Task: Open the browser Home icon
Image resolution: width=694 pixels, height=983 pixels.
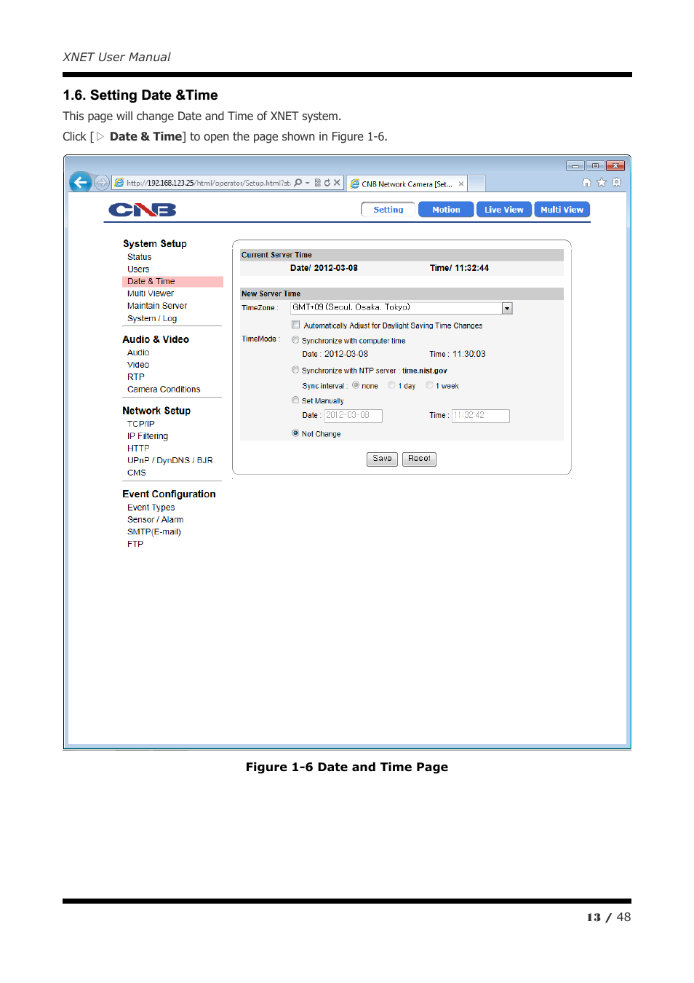Action: tap(586, 183)
